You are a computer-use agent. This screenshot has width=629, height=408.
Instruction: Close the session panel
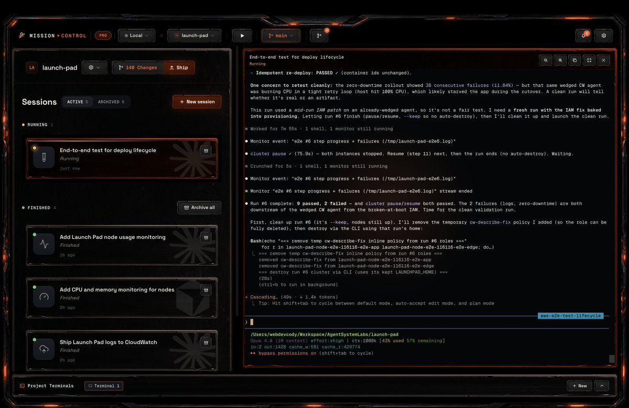click(x=604, y=60)
